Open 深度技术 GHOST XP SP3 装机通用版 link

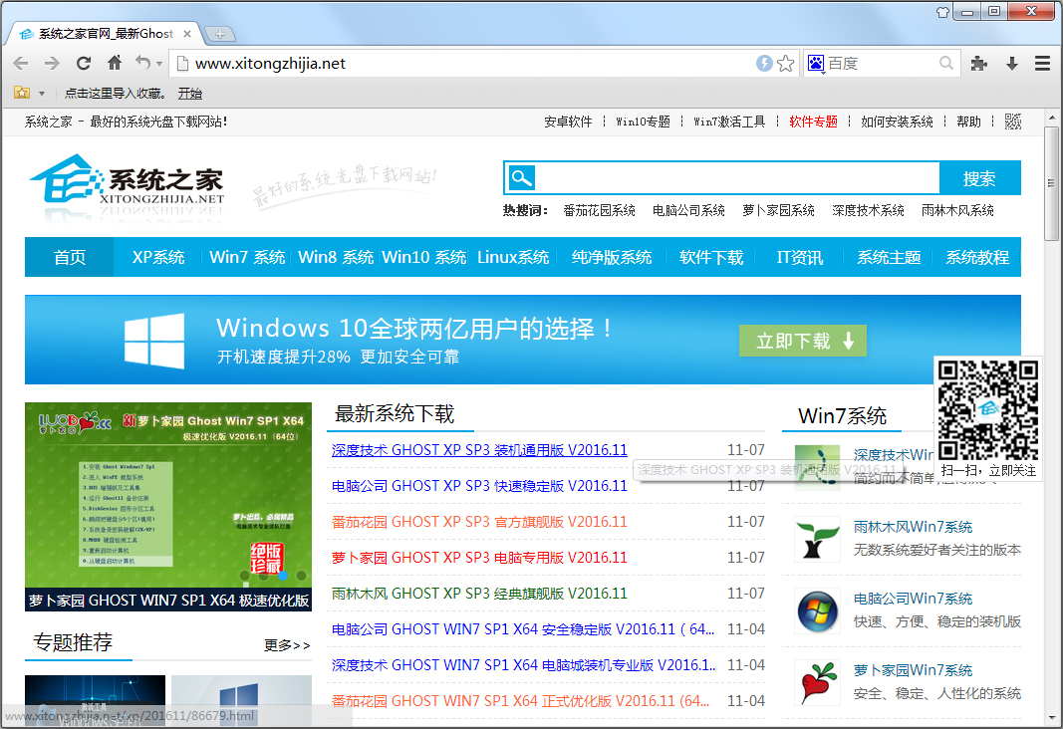coord(479,450)
